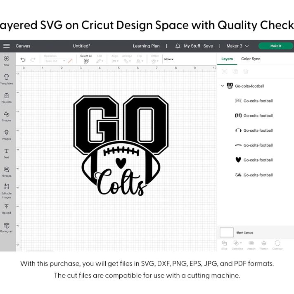Screen dimensions: 294x294
Task: Click the Contour tool
Action: point(277,245)
